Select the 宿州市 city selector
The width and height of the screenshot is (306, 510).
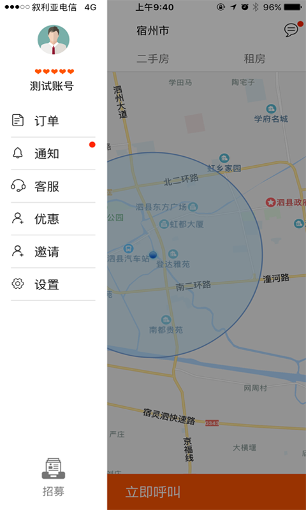coord(153,31)
